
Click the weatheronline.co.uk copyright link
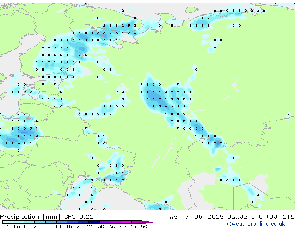point(256,224)
